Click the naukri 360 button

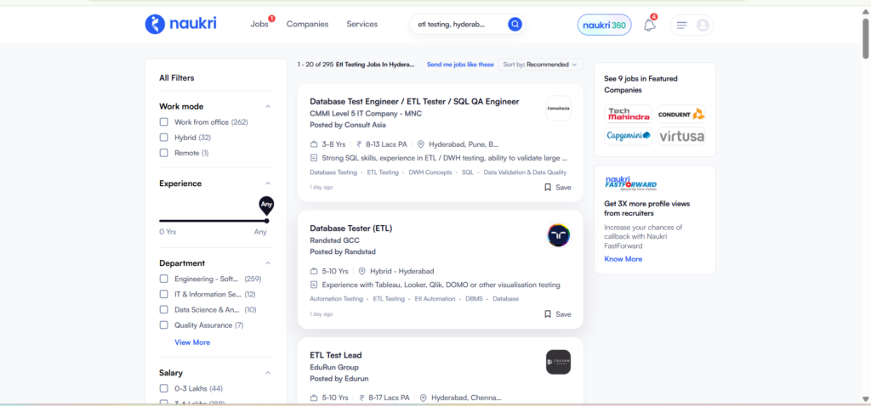pos(605,25)
